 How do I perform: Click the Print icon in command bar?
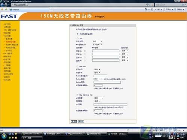pyautogui.click(x=159, y=9)
